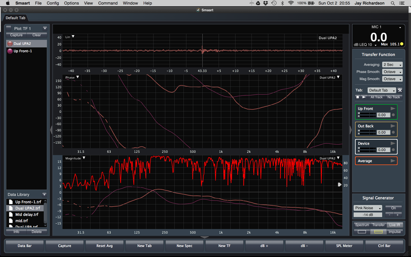Select the split two-pane view layout icon

point(378,232)
